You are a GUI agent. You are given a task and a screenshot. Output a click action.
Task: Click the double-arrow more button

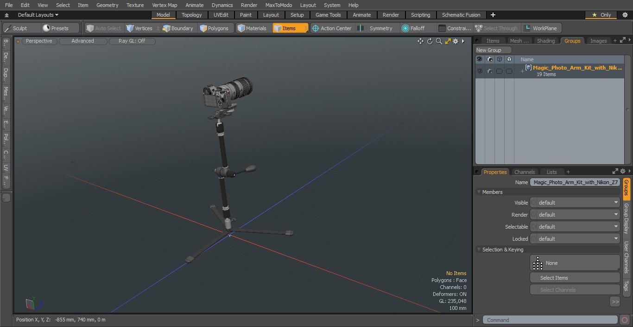[615, 301]
